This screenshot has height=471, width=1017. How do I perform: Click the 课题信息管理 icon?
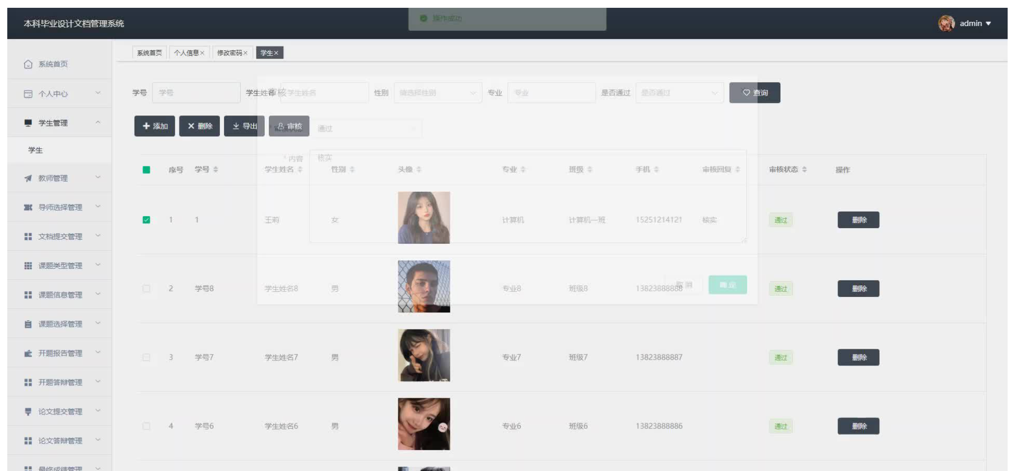pyautogui.click(x=28, y=295)
